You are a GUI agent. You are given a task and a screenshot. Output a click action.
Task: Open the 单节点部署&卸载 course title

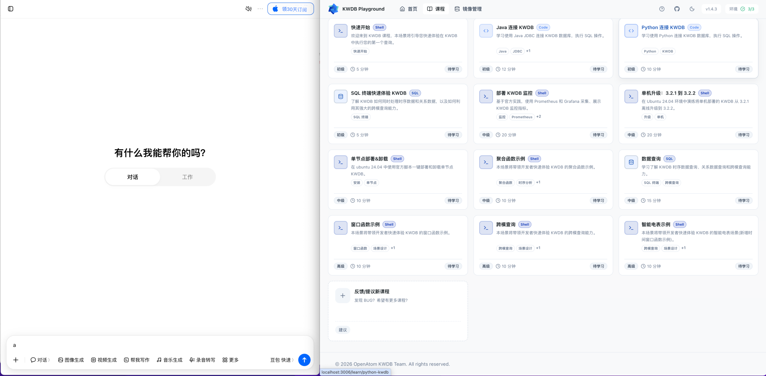pos(369,159)
